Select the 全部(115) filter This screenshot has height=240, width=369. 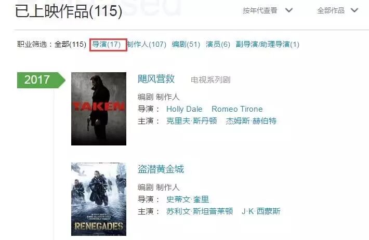tap(70, 44)
